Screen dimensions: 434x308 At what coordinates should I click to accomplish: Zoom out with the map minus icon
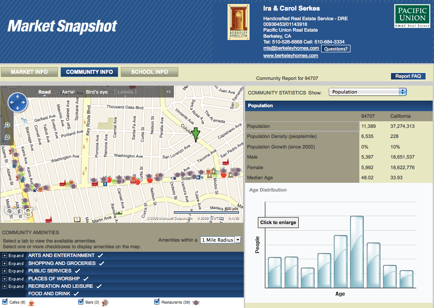pyautogui.click(x=7, y=137)
